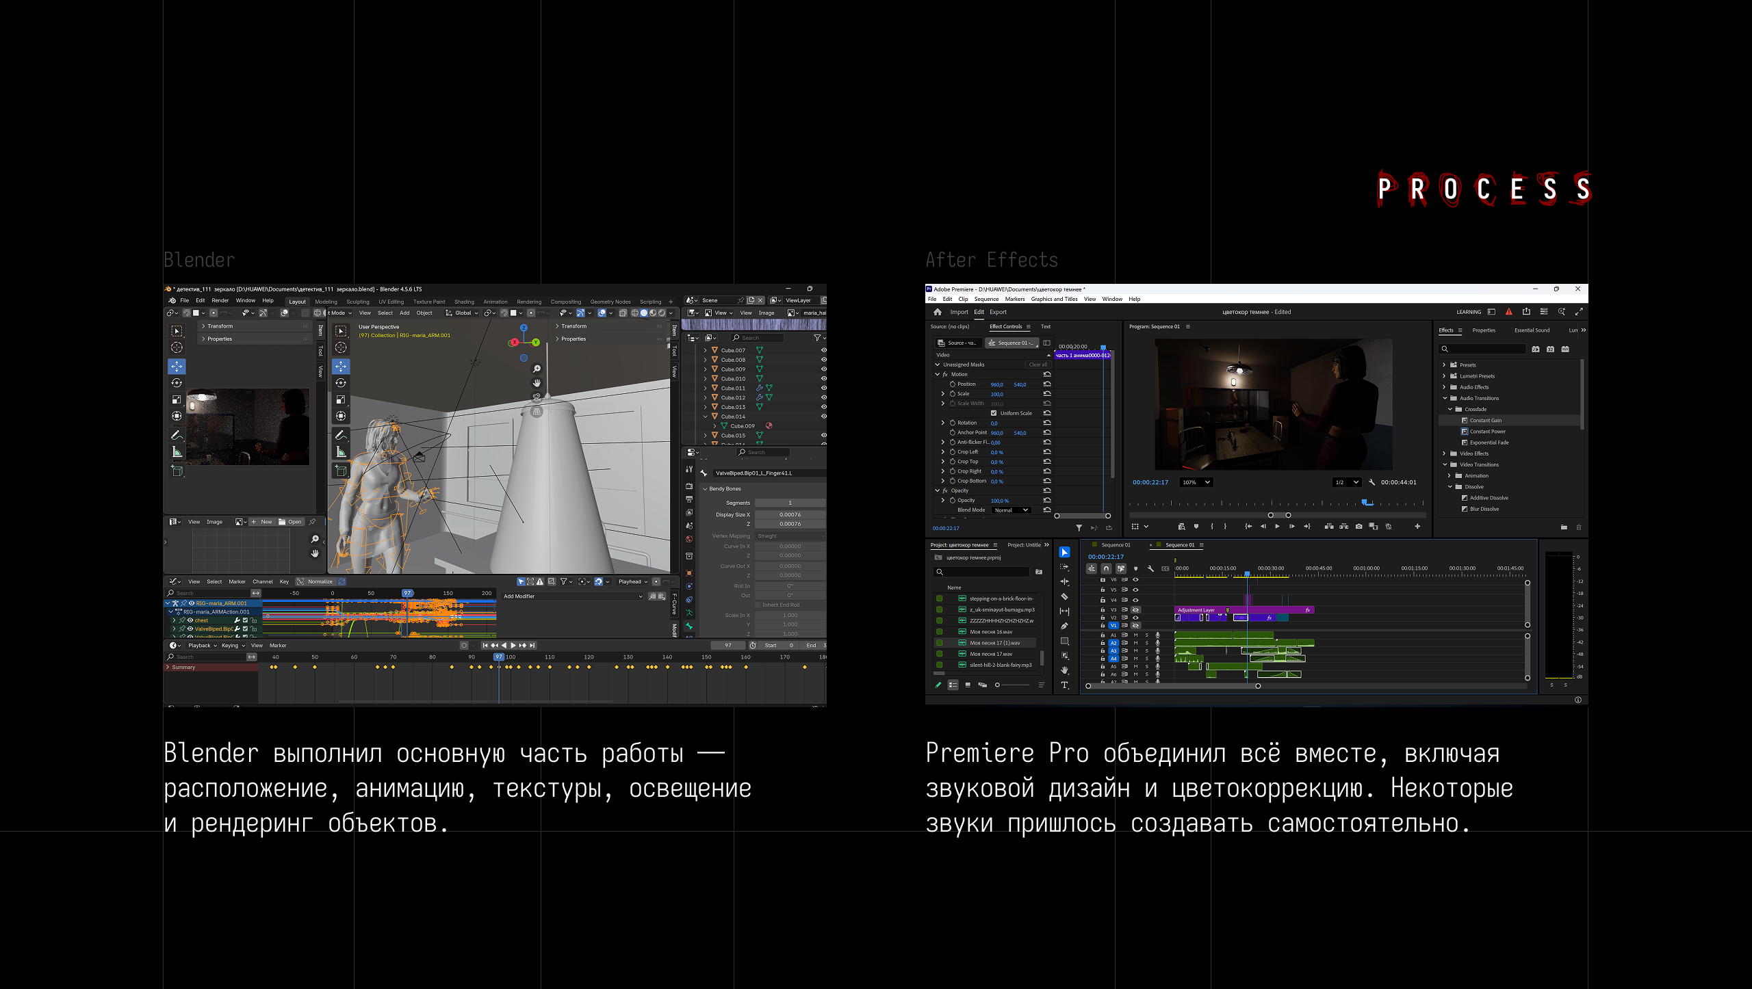Expand Video Effects folder in Effects panel
This screenshot has height=989, width=1752.
click(x=1444, y=453)
